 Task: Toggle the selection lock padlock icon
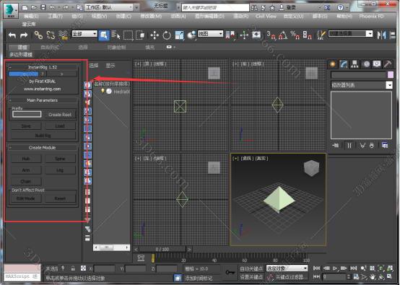pos(73,268)
